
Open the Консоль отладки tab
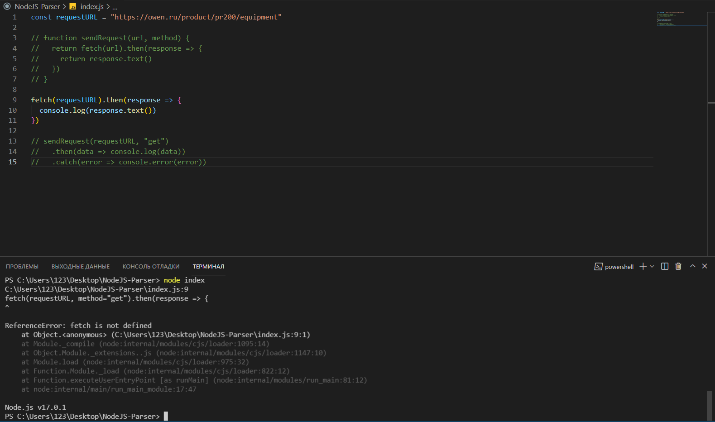[151, 267]
